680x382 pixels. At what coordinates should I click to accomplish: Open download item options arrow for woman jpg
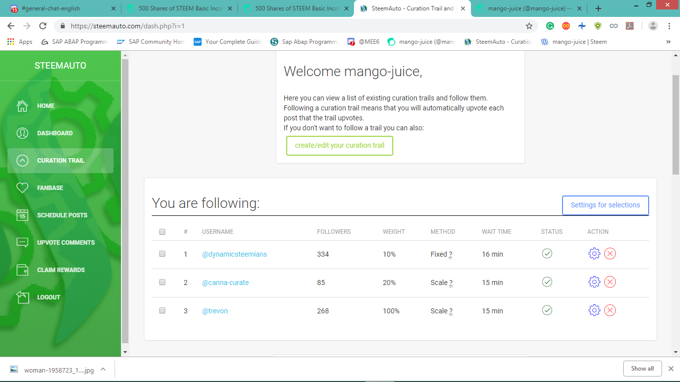click(x=103, y=369)
